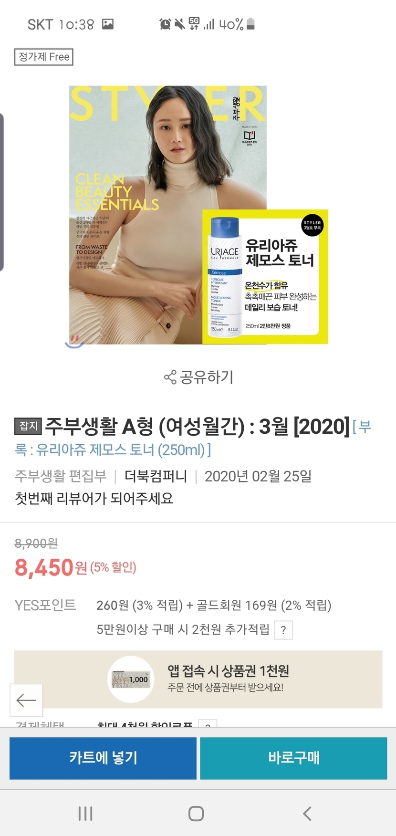This screenshot has height=836, width=396.
Task: Tap Android recent apps navigation icon
Action: click(x=85, y=814)
